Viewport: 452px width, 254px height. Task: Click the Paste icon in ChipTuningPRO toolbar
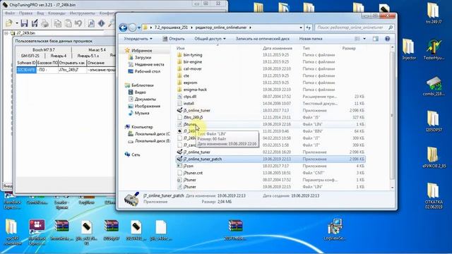point(69,23)
